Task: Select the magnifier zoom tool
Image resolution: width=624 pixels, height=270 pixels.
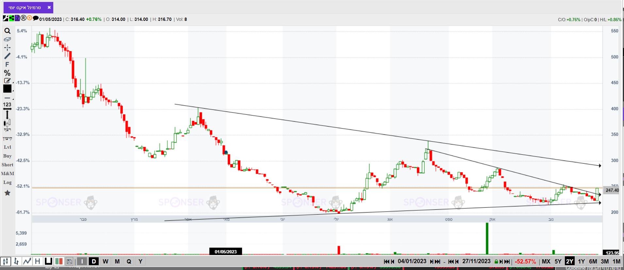Action: [x=7, y=31]
